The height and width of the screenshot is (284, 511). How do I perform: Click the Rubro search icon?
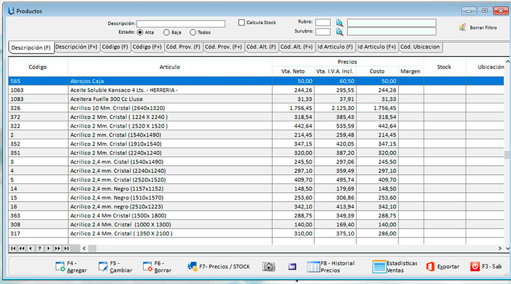339,22
